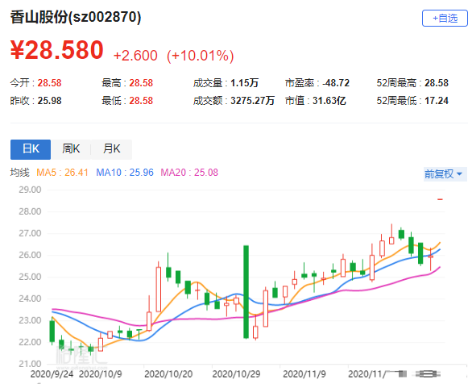Click the 昨收 value 25.98
472x384 pixels.
pos(49,101)
